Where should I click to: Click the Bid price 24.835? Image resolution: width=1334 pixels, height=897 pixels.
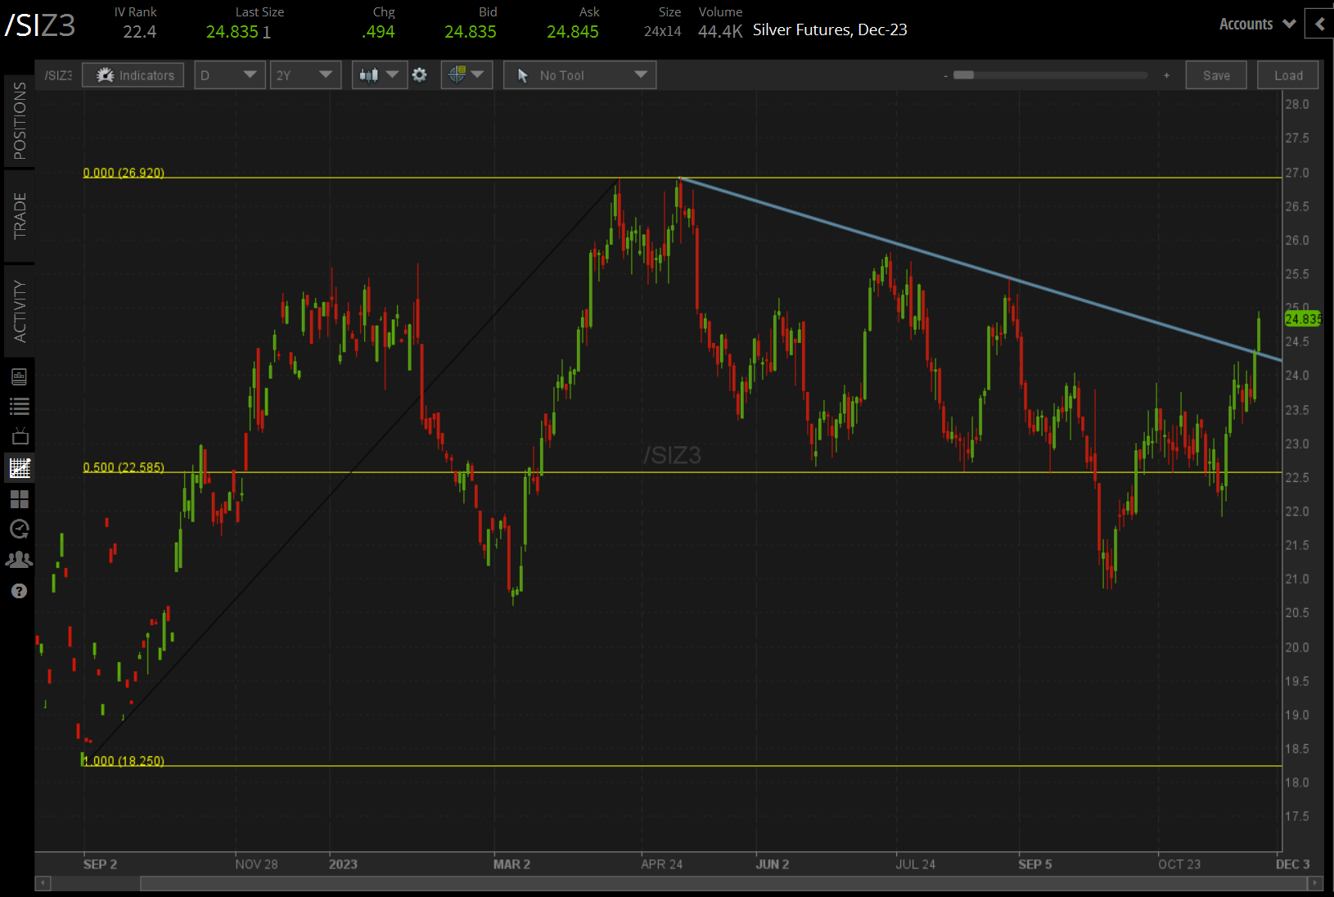point(471,32)
